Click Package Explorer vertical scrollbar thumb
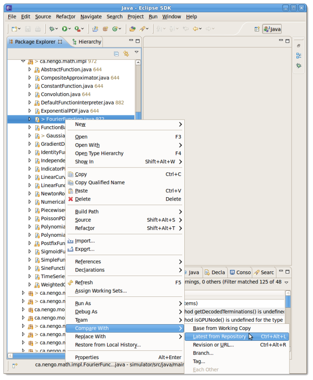 tap(138, 116)
